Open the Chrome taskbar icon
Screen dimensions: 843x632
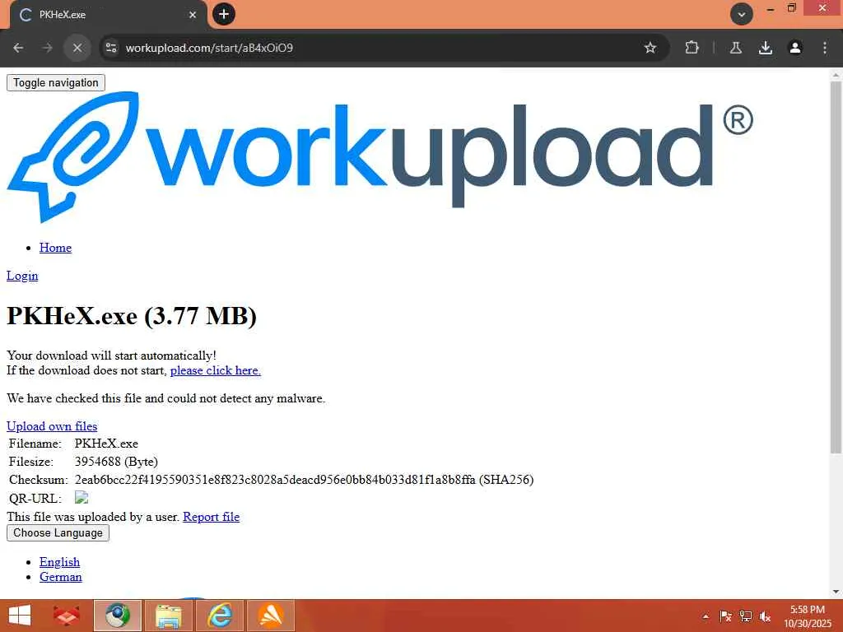pos(118,616)
